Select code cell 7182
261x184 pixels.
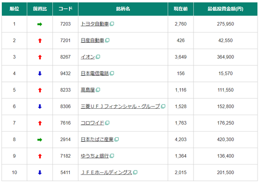click(x=65, y=156)
